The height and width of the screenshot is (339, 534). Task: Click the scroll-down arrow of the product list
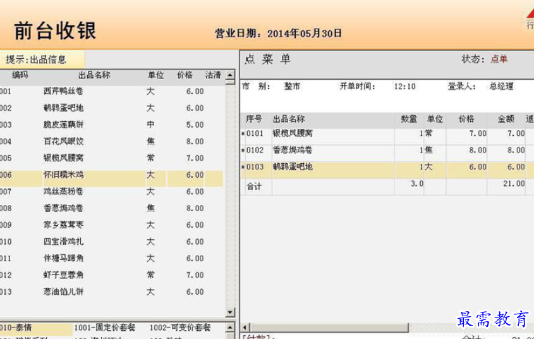(230, 312)
